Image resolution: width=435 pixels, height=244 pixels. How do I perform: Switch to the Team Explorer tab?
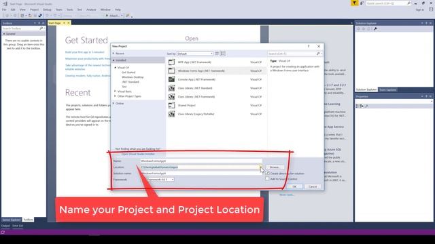388,89
